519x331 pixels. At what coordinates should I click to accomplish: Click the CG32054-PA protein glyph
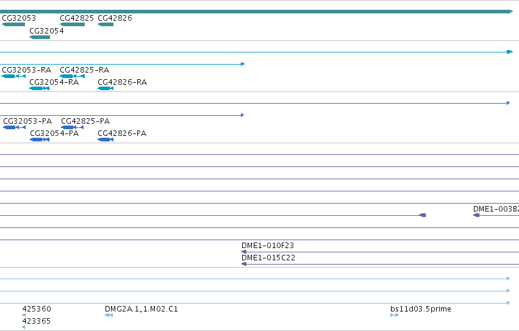point(40,140)
